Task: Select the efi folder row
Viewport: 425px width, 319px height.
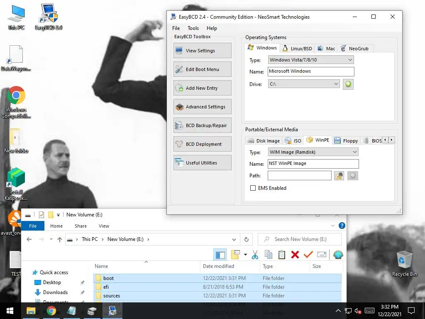Action: (217, 287)
